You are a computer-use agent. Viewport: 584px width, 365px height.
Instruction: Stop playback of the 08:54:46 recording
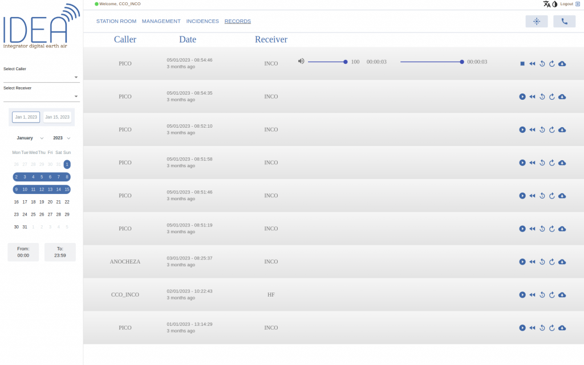pyautogui.click(x=522, y=63)
